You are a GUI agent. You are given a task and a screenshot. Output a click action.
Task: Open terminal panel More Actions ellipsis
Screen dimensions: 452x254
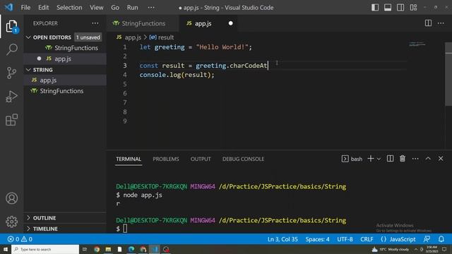click(x=415, y=159)
